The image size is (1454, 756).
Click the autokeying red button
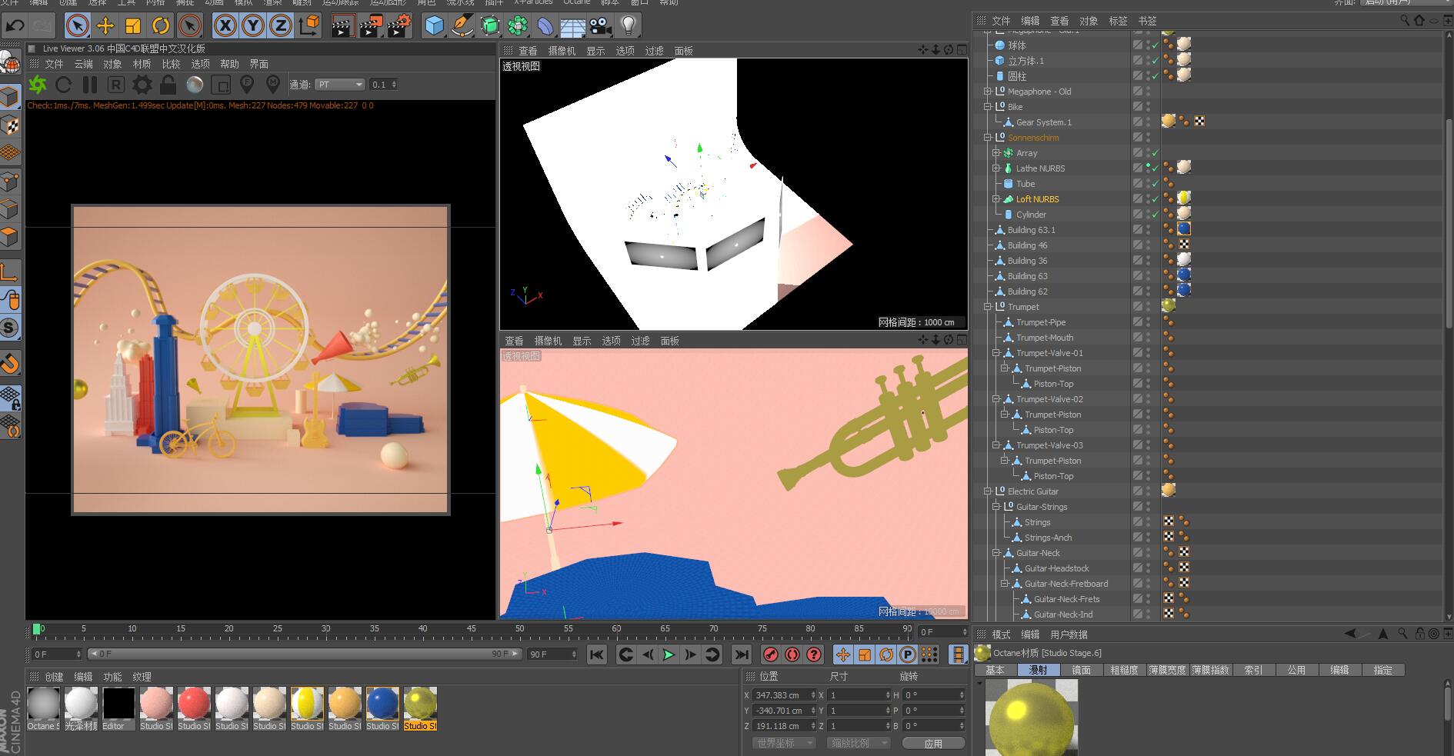pyautogui.click(x=792, y=654)
